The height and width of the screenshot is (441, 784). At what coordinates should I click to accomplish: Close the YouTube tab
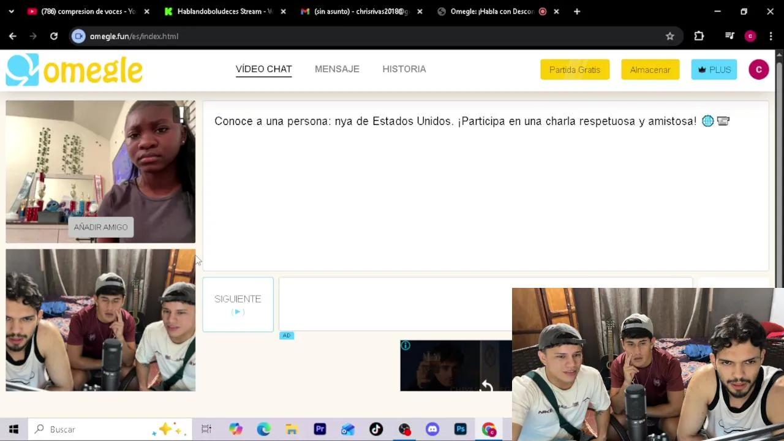(x=146, y=11)
